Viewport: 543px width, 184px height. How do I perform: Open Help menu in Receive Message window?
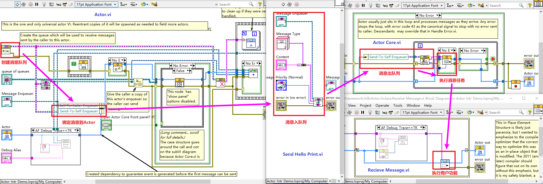pos(428,105)
